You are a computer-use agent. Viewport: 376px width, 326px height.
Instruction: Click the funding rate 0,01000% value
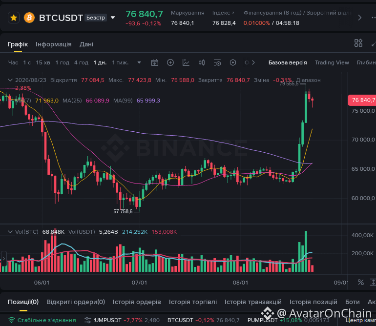pos(256,23)
